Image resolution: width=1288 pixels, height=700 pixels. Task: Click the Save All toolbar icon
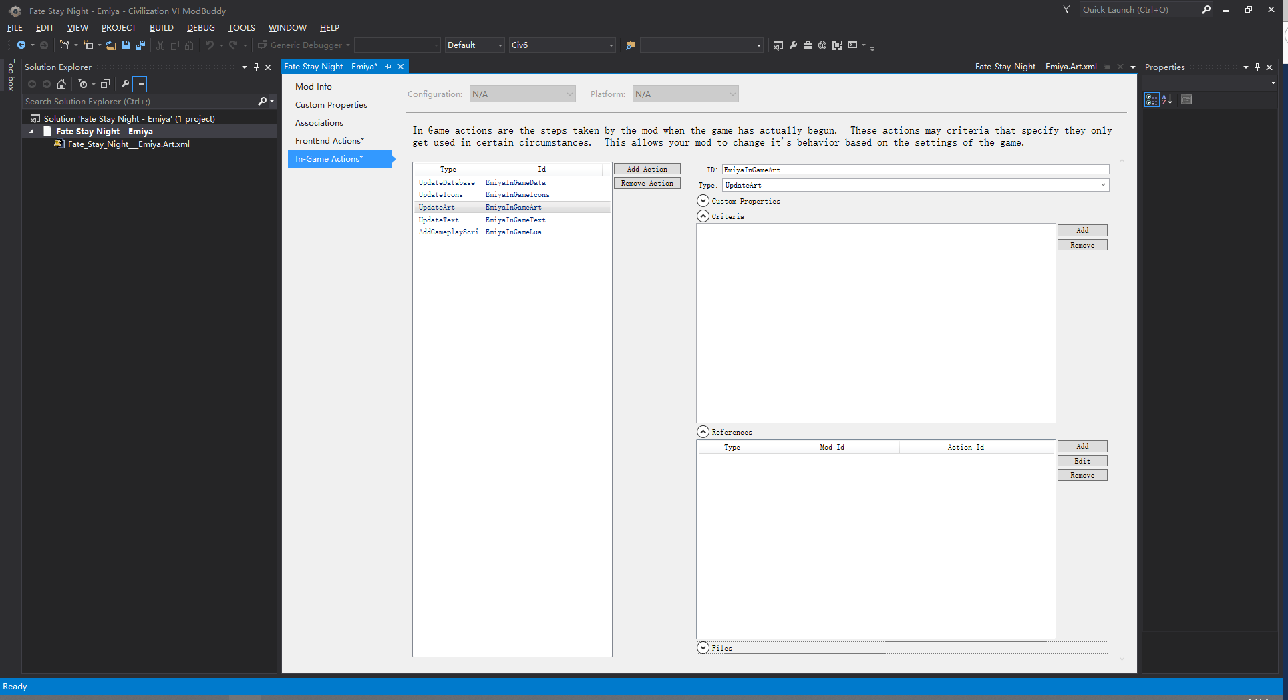coord(140,45)
